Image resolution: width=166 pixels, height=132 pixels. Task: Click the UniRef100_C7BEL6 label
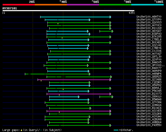(x=149, y=40)
